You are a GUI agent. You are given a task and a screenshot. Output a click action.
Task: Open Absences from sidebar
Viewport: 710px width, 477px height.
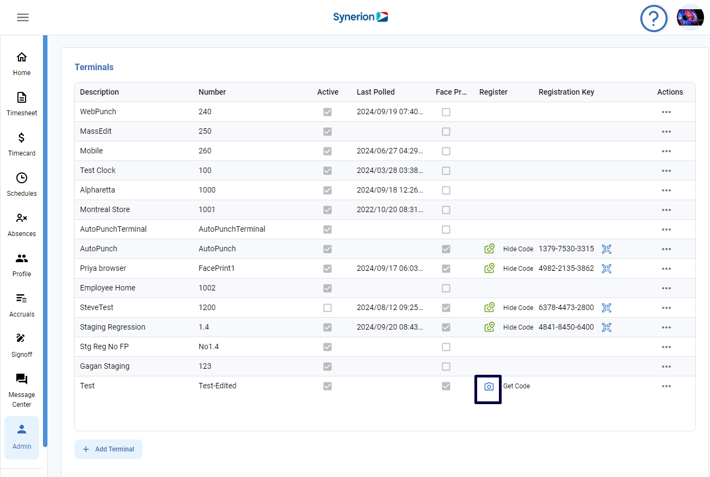tap(22, 225)
